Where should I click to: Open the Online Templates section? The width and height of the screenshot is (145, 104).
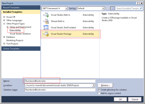[21, 48]
